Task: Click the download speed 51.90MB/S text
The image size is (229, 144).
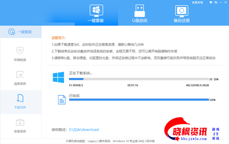Action: pos(76,85)
